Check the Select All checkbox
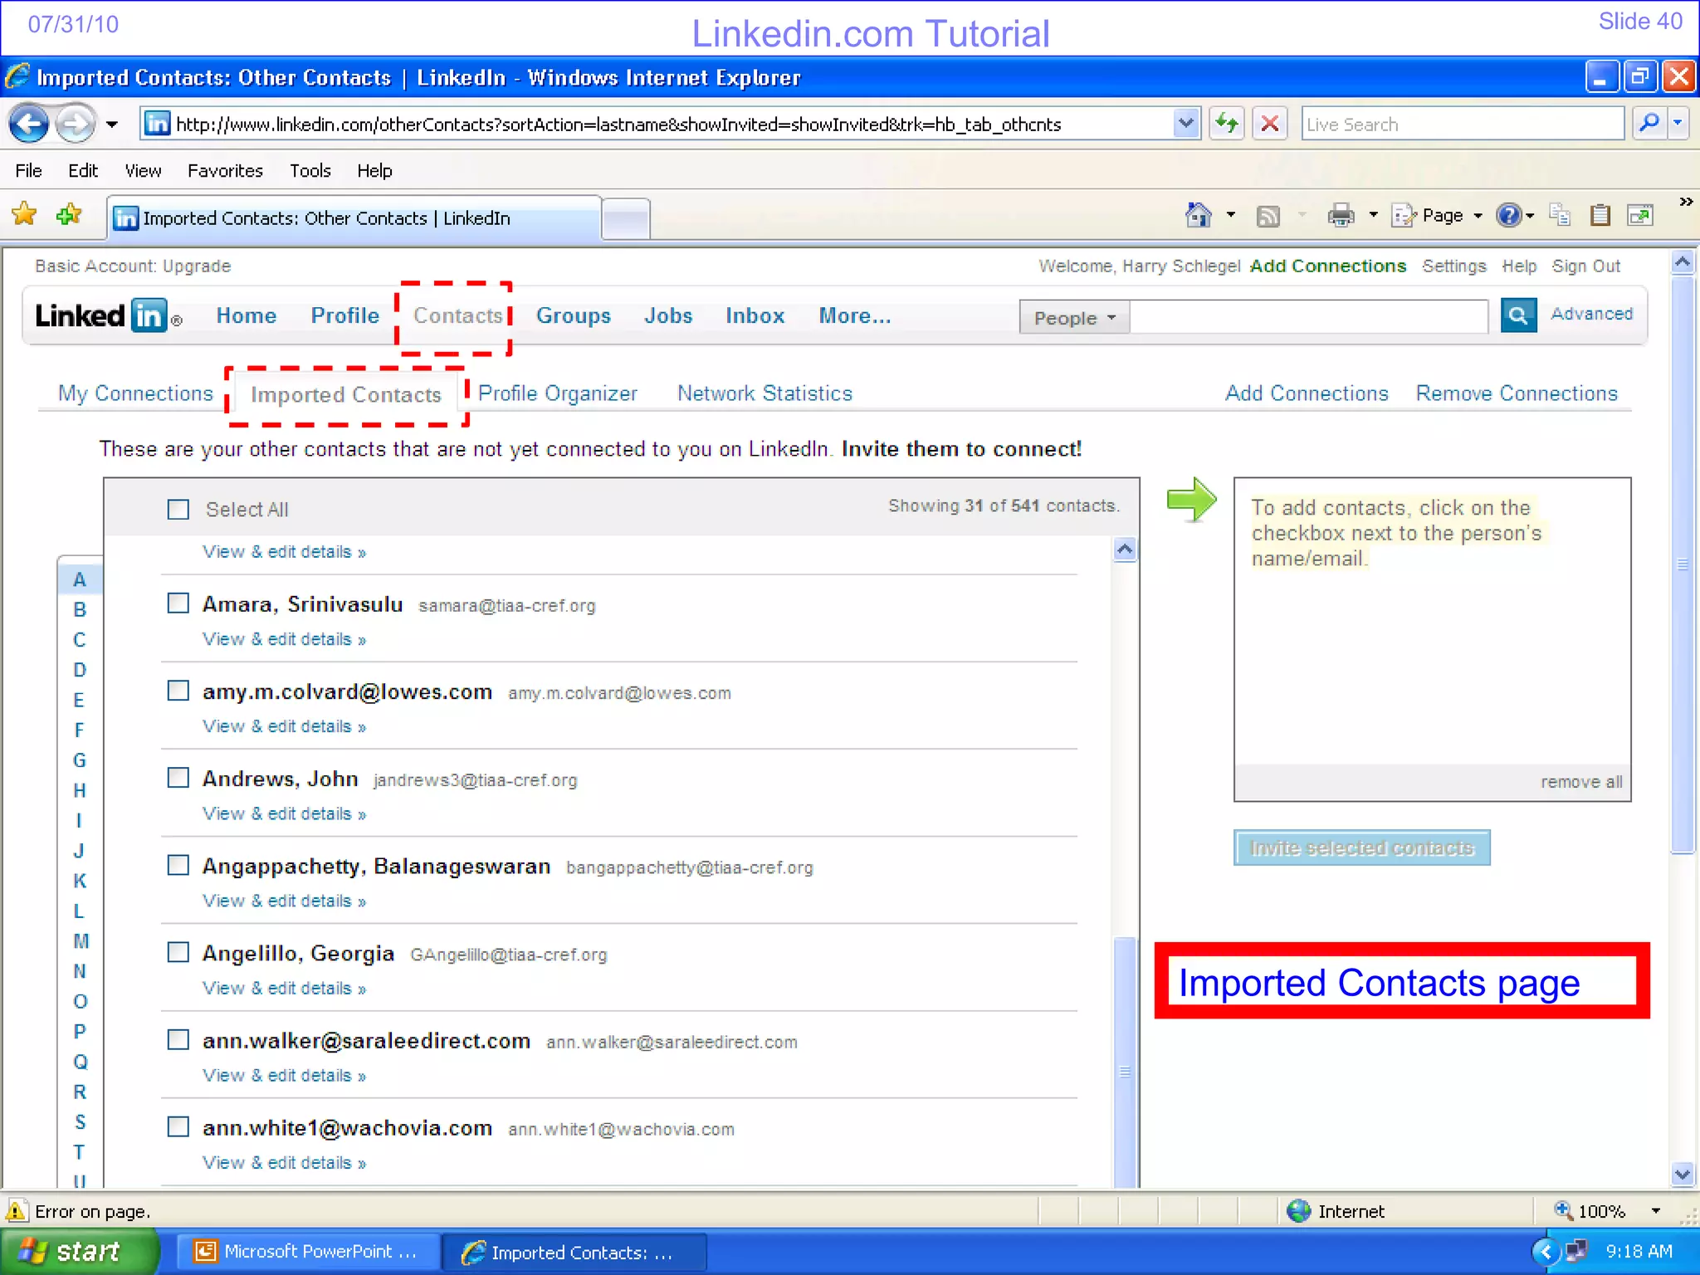1700x1275 pixels. click(x=178, y=509)
